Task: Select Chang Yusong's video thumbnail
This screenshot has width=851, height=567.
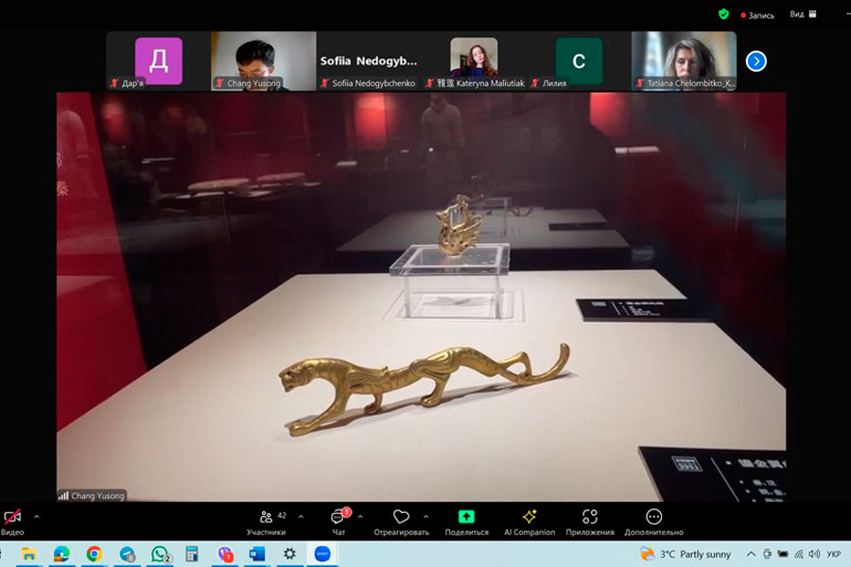Action: [263, 60]
